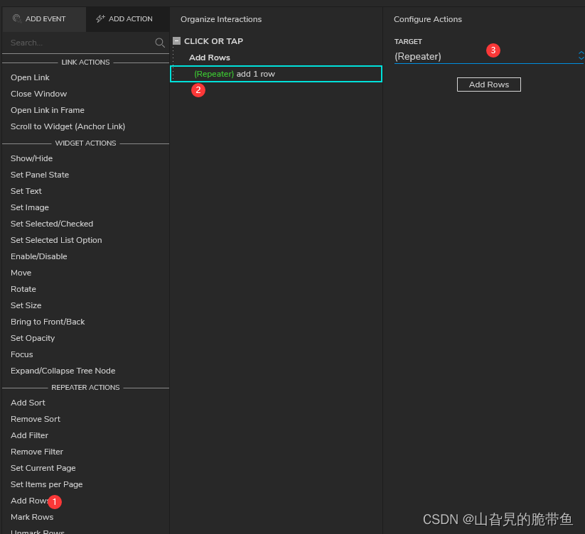Choose Scroll to Widget (Anchor Link)
Image resolution: width=585 pixels, height=534 pixels.
coord(68,126)
